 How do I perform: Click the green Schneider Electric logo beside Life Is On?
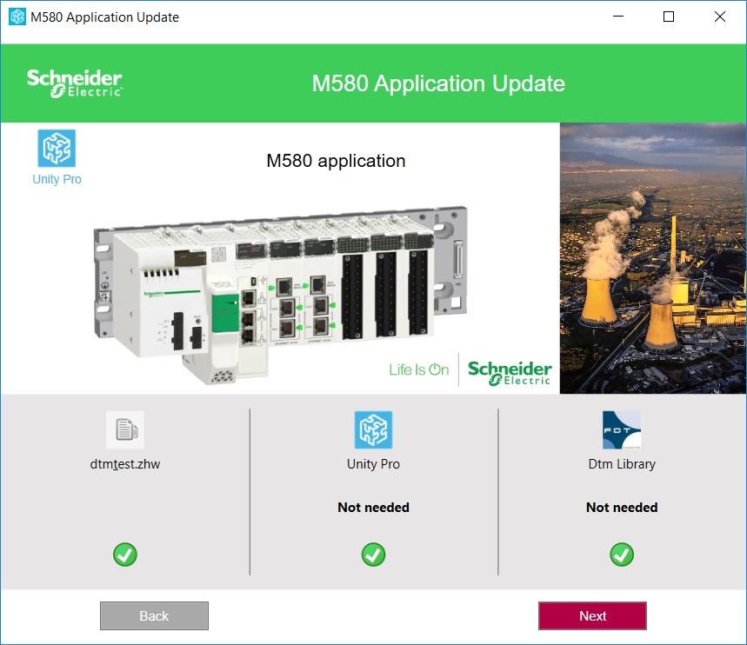pos(510,373)
